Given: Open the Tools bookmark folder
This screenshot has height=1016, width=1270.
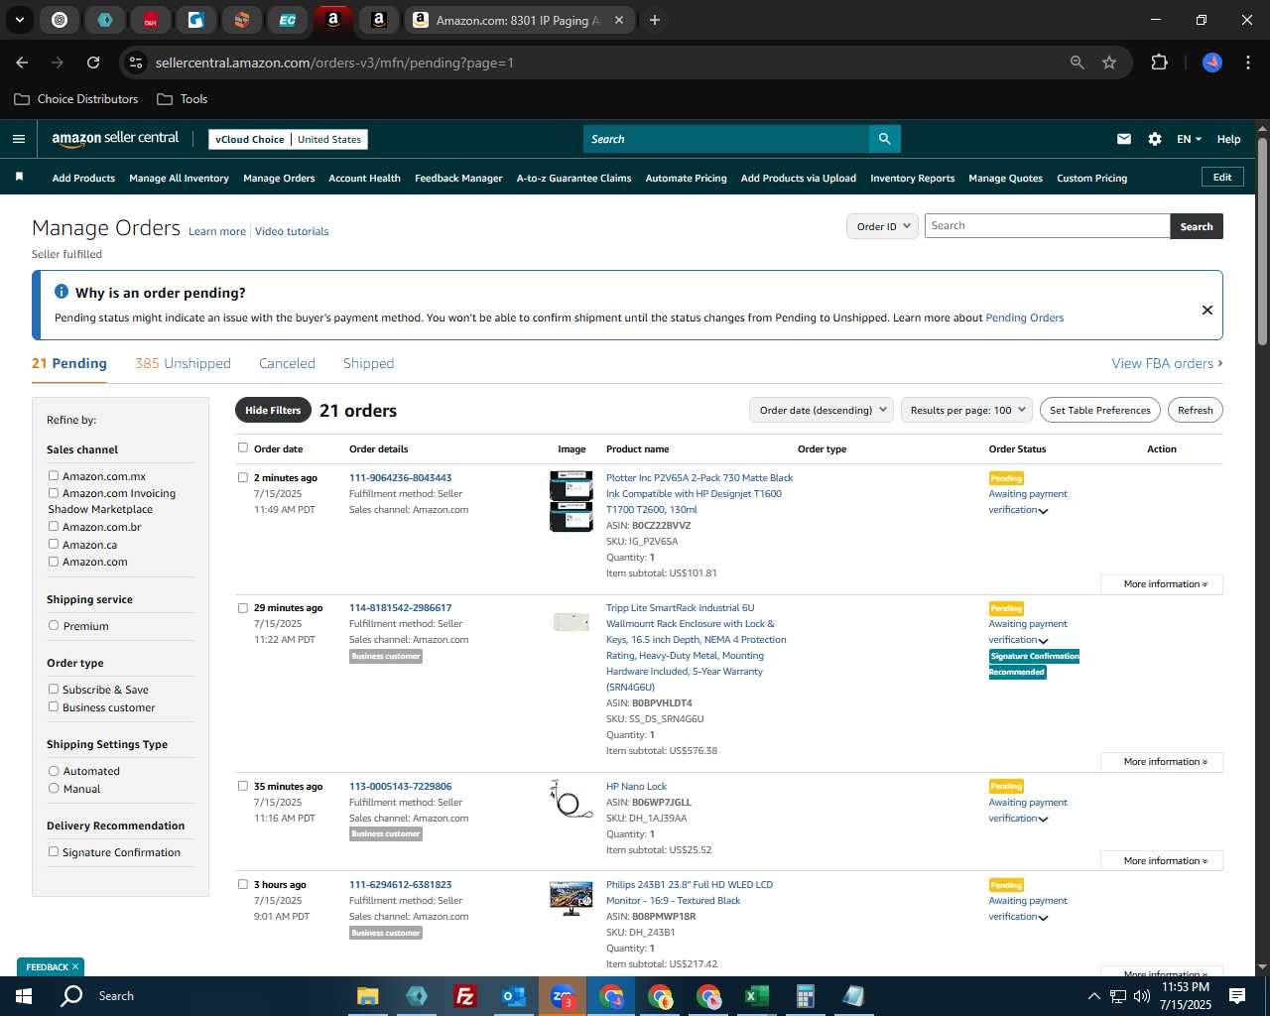Looking at the screenshot, I should (183, 99).
